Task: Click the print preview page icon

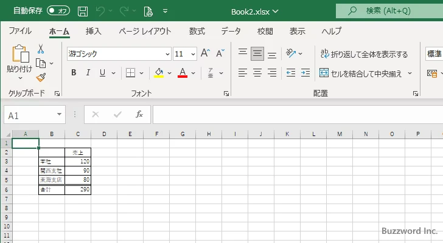Action: (148, 12)
